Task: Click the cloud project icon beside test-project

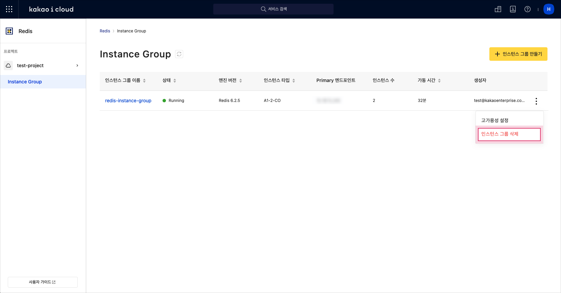Action: pyautogui.click(x=8, y=65)
